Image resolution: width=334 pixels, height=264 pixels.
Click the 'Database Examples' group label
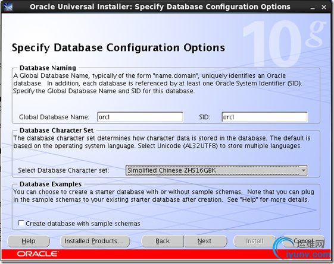point(51,184)
